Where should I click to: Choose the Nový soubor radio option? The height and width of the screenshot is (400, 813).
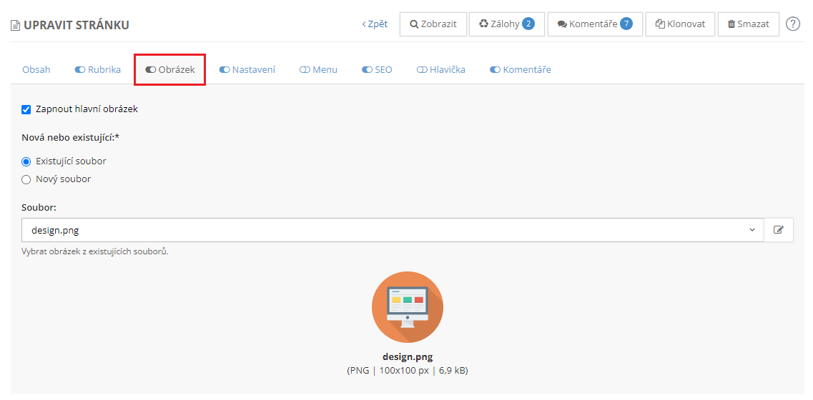(26, 180)
